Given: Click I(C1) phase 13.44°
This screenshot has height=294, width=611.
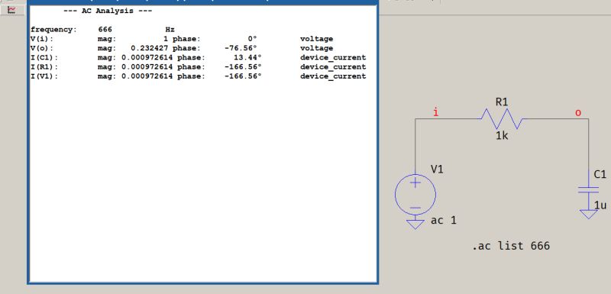Looking at the screenshot, I should (x=247, y=57).
